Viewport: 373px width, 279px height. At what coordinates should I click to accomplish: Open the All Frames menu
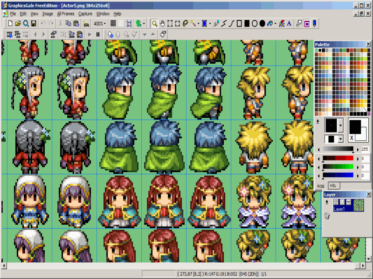point(66,14)
